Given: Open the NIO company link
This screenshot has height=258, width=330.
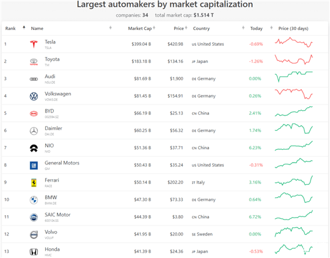Looking at the screenshot, I should point(50,146).
